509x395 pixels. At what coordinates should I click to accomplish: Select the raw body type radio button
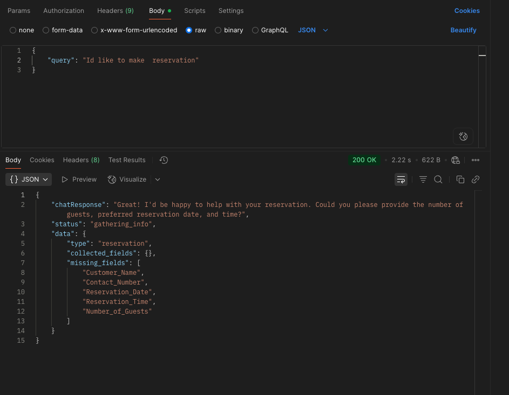pyautogui.click(x=188, y=30)
